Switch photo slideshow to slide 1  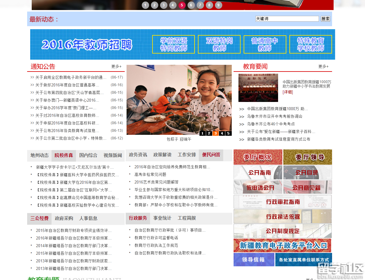point(202,133)
